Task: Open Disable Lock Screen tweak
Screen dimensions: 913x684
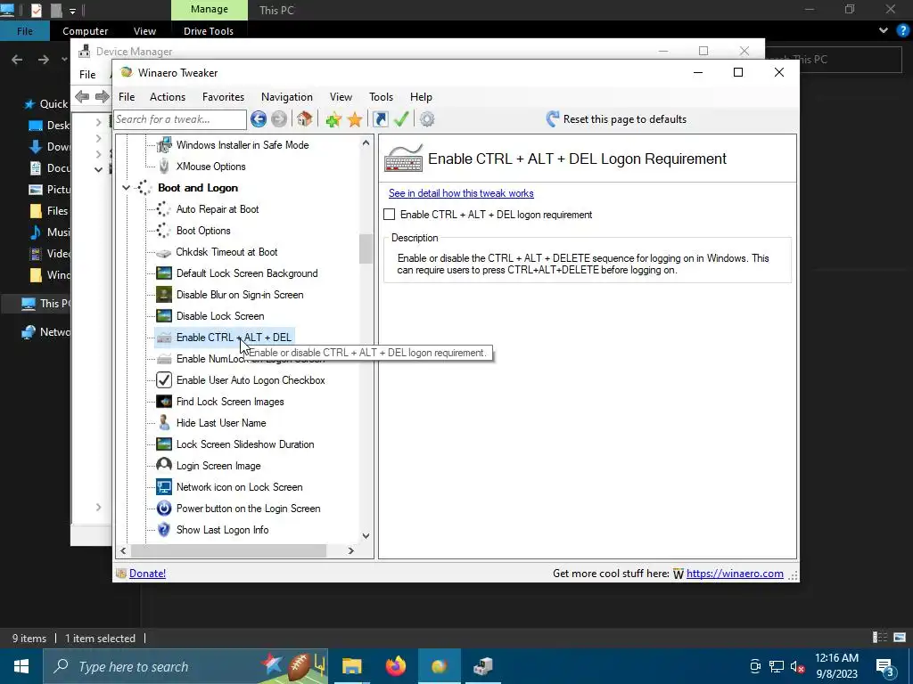Action: pyautogui.click(x=220, y=316)
